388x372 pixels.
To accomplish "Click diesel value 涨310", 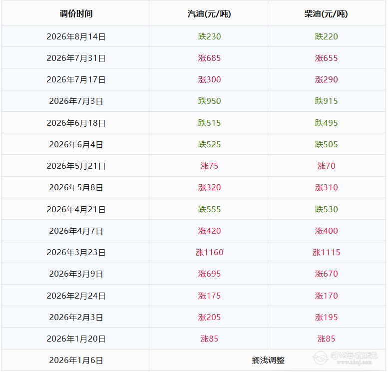I will tap(326, 188).
